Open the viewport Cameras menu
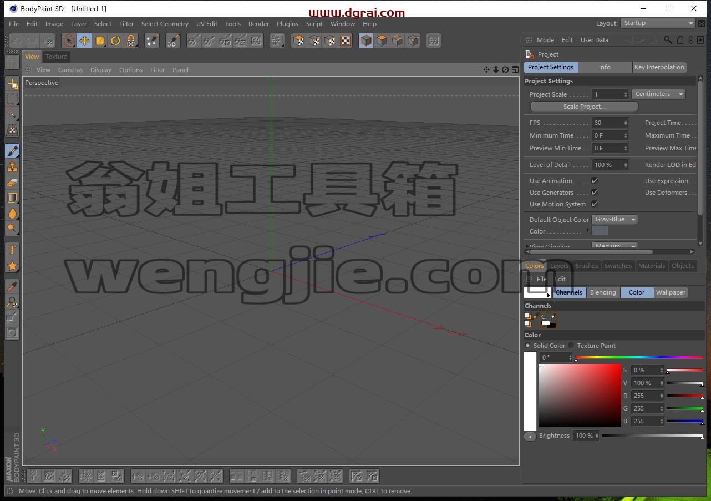The image size is (711, 501). (x=70, y=70)
